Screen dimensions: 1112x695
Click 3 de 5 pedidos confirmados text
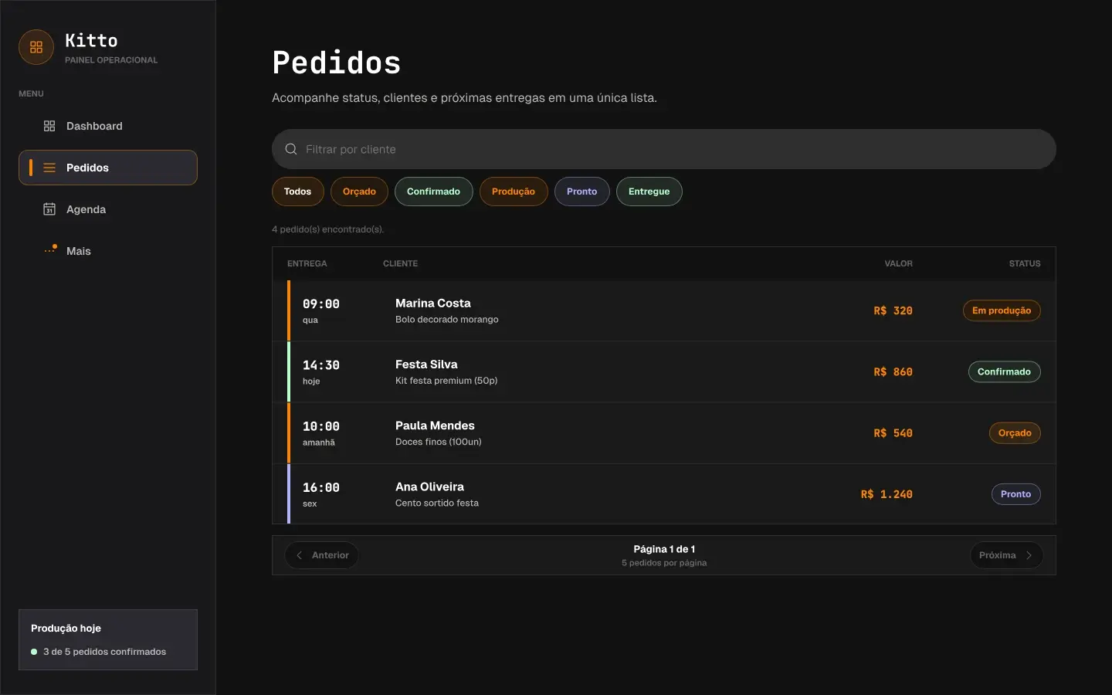click(x=104, y=652)
